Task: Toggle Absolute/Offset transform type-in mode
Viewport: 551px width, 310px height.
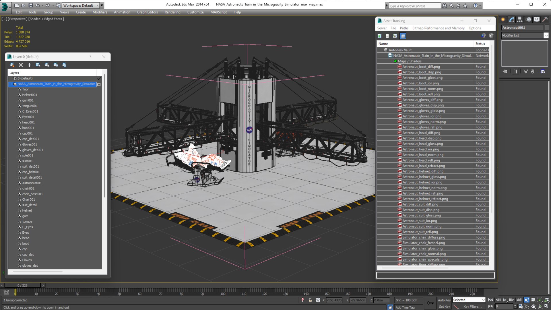Action: pyautogui.click(x=318, y=300)
